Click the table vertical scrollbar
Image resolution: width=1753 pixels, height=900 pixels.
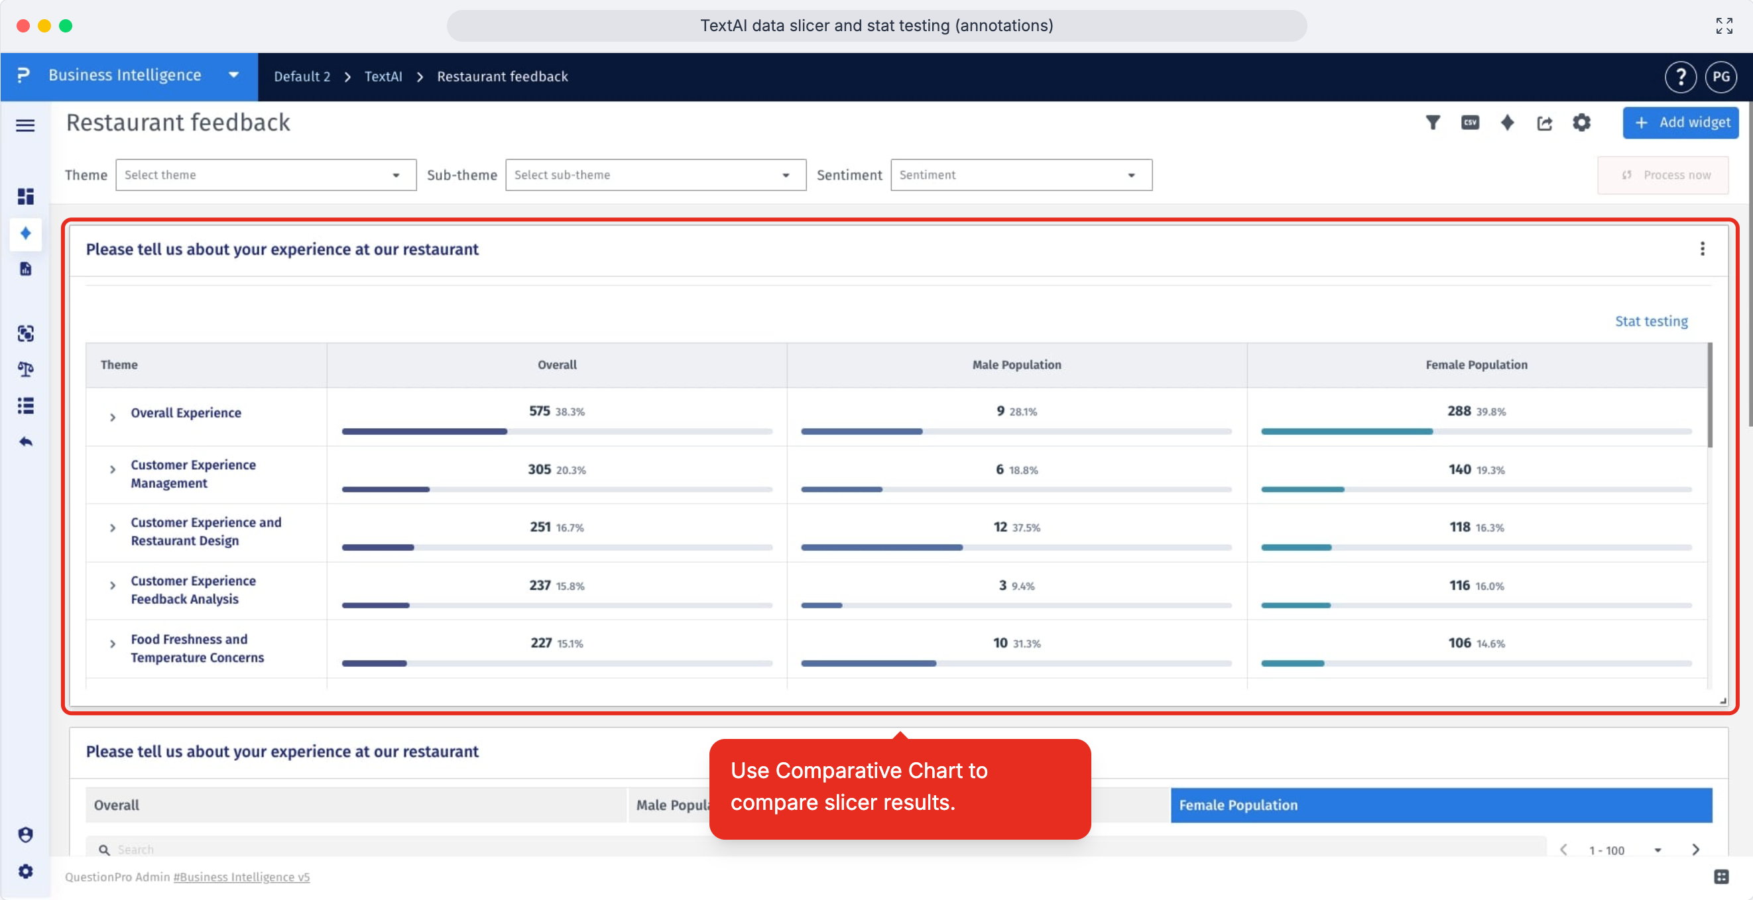tap(1709, 394)
